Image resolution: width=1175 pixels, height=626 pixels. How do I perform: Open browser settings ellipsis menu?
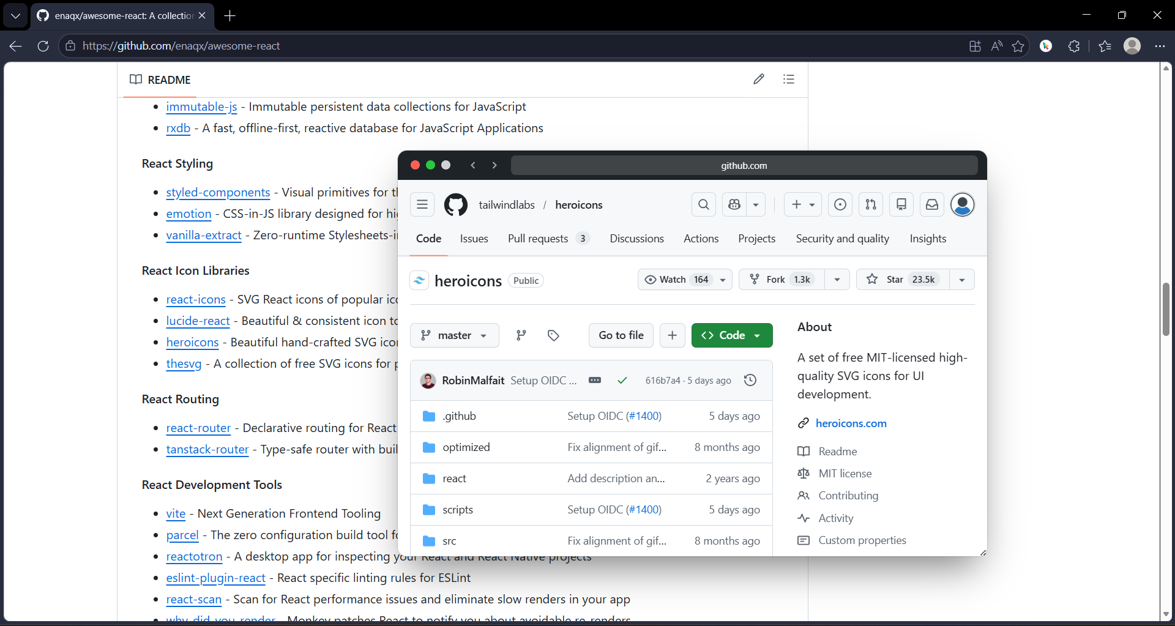1160,46
